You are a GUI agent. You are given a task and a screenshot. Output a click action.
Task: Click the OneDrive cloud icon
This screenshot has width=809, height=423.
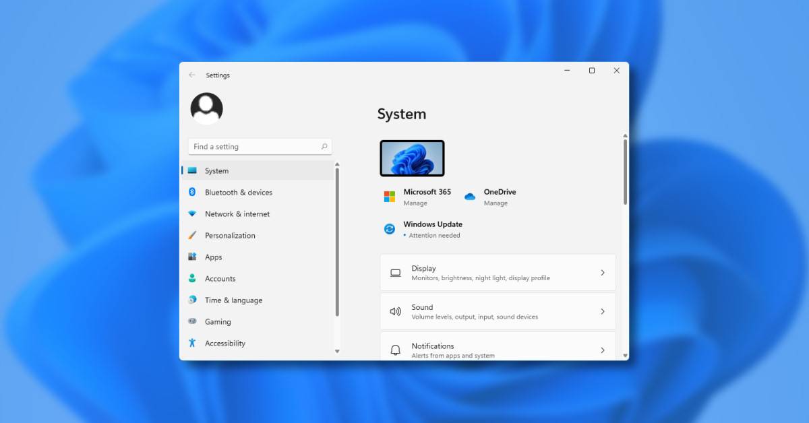click(470, 197)
